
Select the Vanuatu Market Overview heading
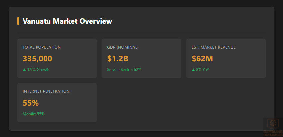(x=67, y=21)
